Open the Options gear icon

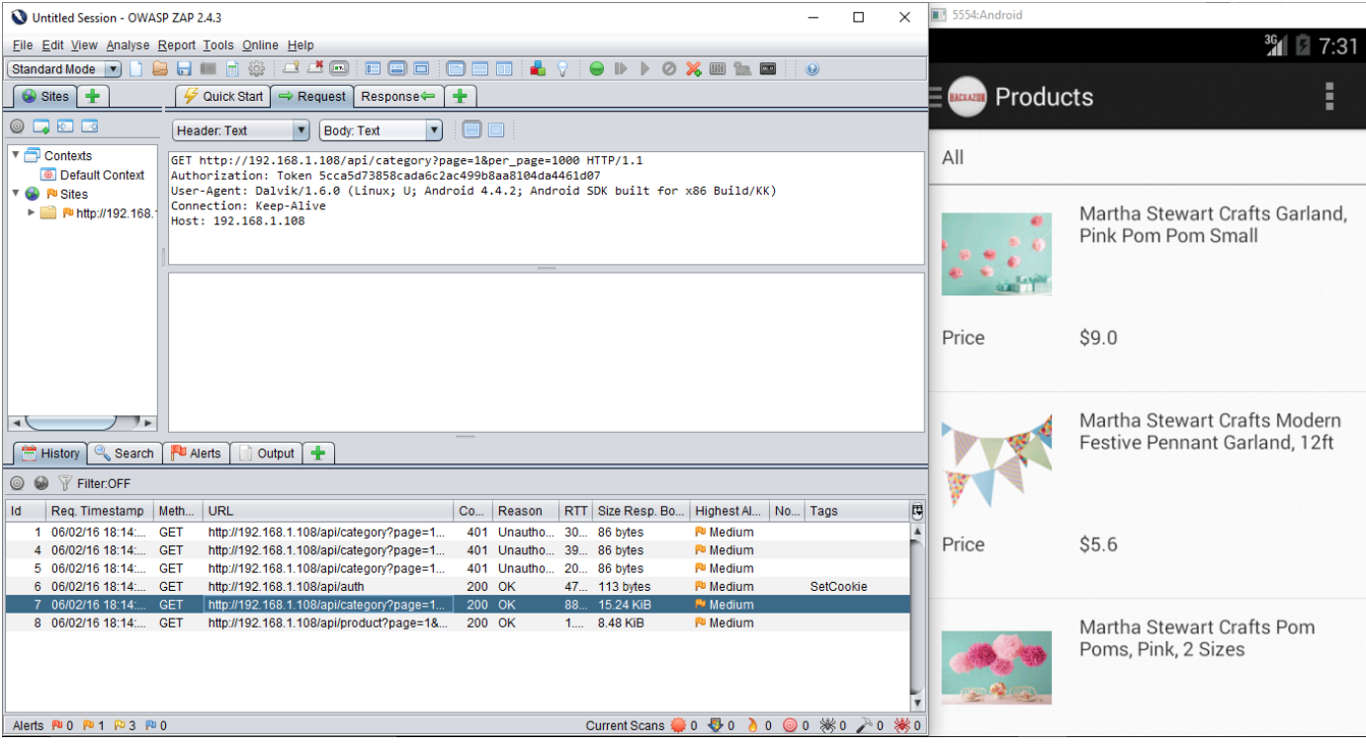click(257, 69)
